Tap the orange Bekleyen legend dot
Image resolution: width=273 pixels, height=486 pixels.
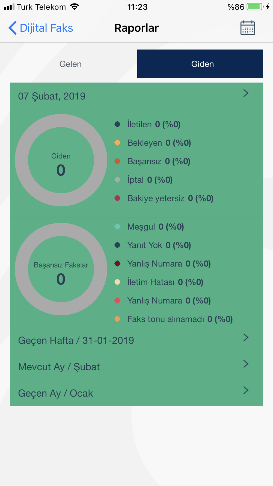(x=117, y=143)
